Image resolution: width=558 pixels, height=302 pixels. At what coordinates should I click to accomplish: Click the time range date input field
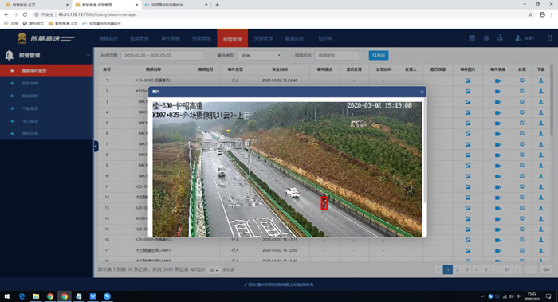pyautogui.click(x=163, y=56)
